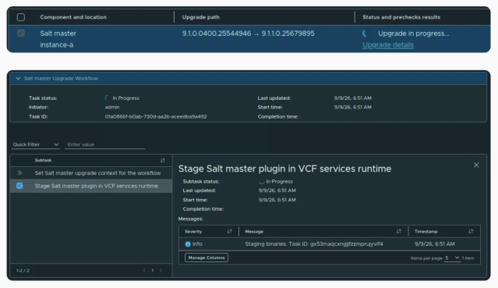The width and height of the screenshot is (498, 288).
Task: Open the Items per page dropdown
Action: [452, 258]
